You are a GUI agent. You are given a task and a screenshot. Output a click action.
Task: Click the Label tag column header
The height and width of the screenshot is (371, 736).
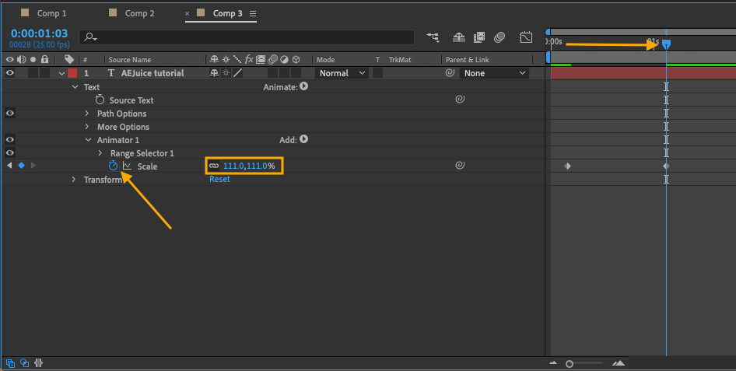tap(69, 59)
